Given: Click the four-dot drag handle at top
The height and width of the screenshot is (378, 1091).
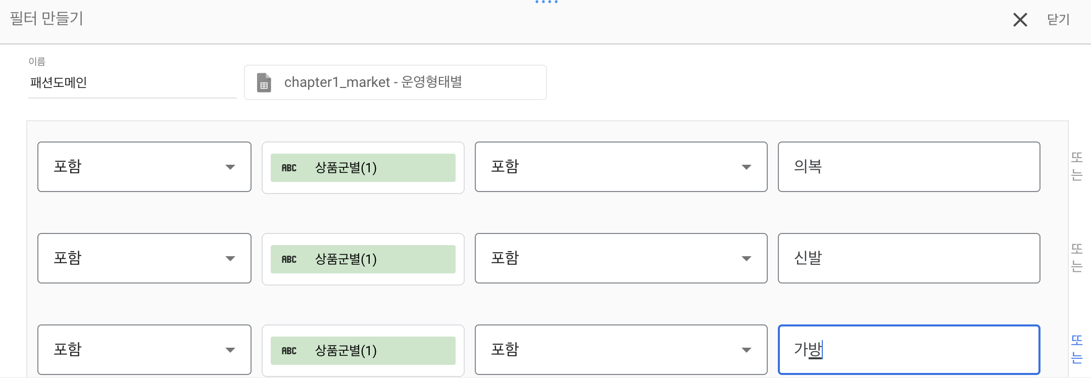Looking at the screenshot, I should tap(546, 2).
